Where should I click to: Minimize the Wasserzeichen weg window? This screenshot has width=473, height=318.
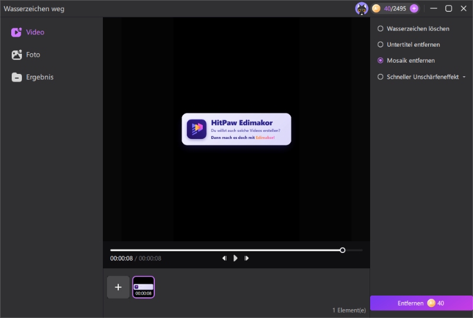434,8
